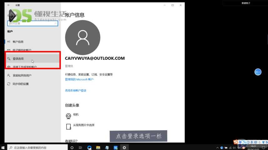Click the 改用本地帐户登录 link
The height and width of the screenshot is (150, 268).
click(x=75, y=90)
